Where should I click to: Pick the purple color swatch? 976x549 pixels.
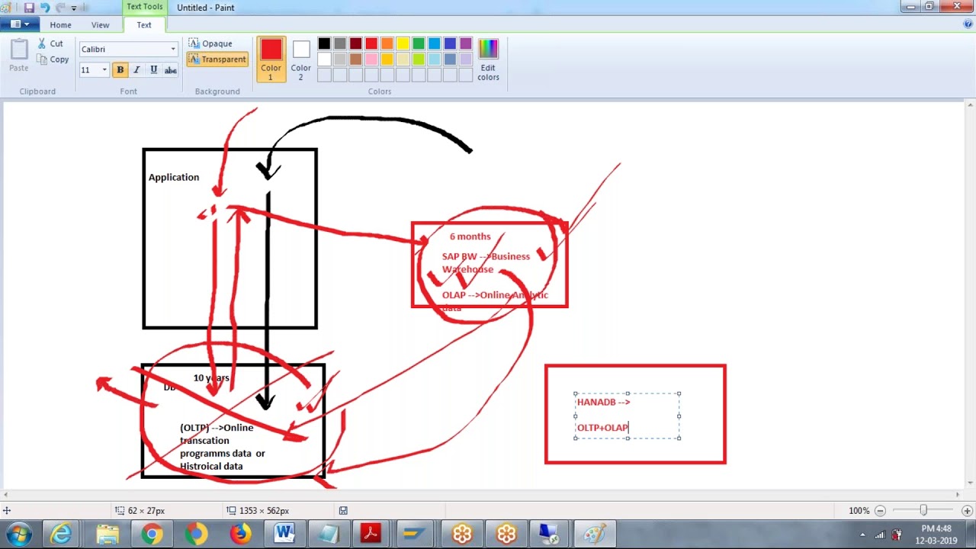466,44
